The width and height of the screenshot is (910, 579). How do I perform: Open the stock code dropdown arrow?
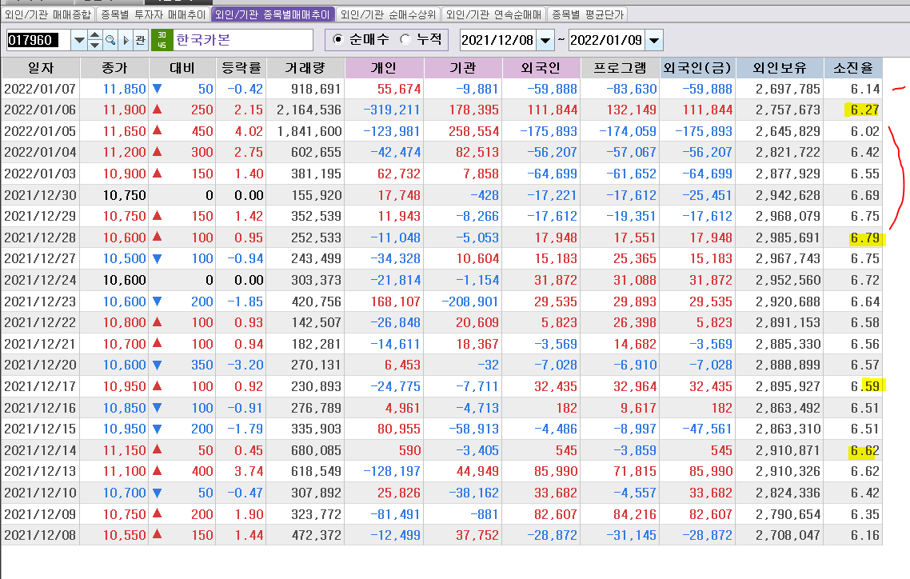point(79,40)
